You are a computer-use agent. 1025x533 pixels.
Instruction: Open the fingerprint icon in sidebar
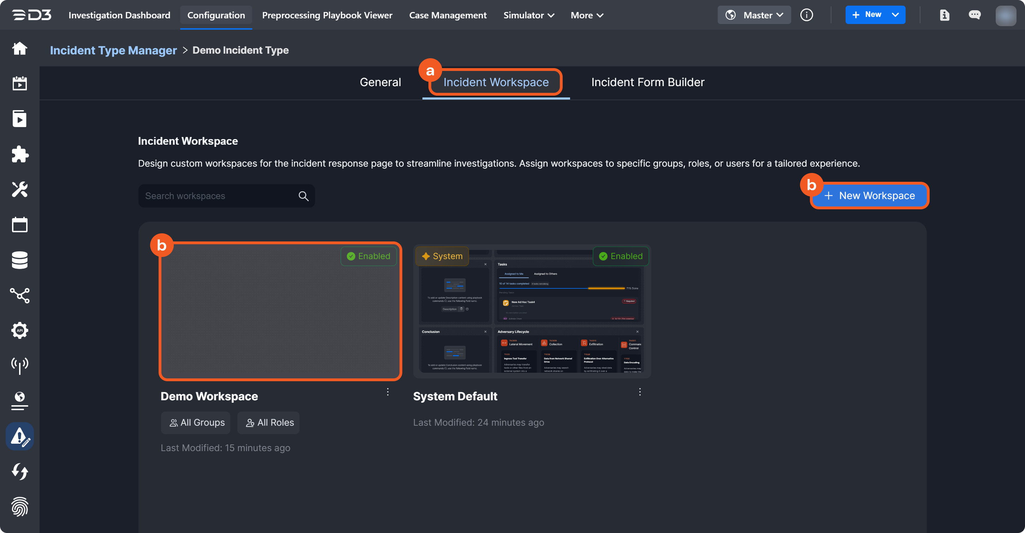click(19, 507)
